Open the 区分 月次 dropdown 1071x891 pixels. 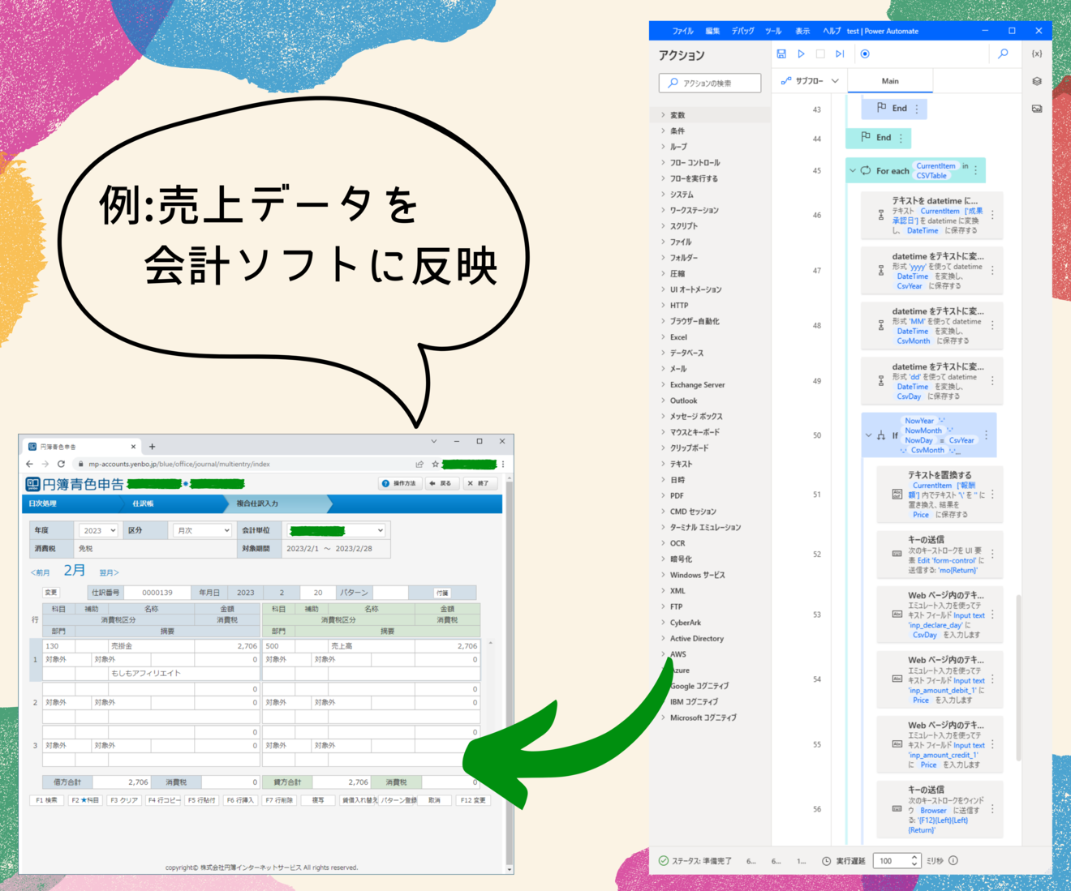(x=203, y=530)
